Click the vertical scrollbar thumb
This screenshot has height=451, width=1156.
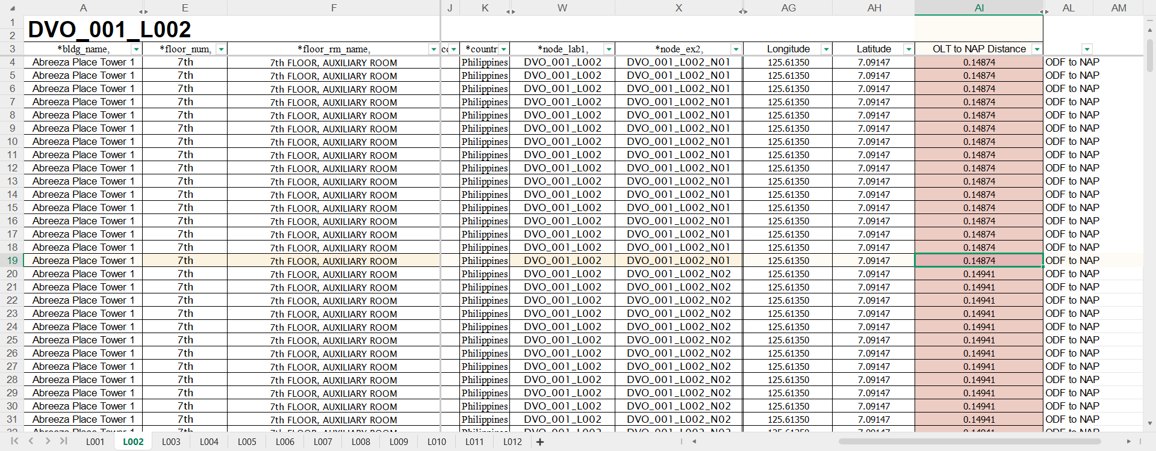click(x=1149, y=55)
